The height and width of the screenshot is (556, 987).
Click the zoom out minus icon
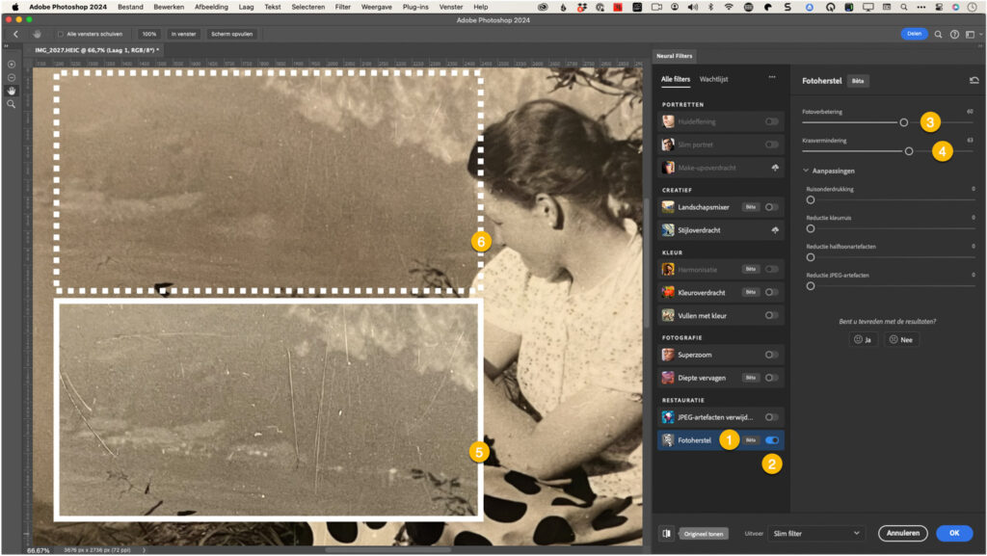12,77
